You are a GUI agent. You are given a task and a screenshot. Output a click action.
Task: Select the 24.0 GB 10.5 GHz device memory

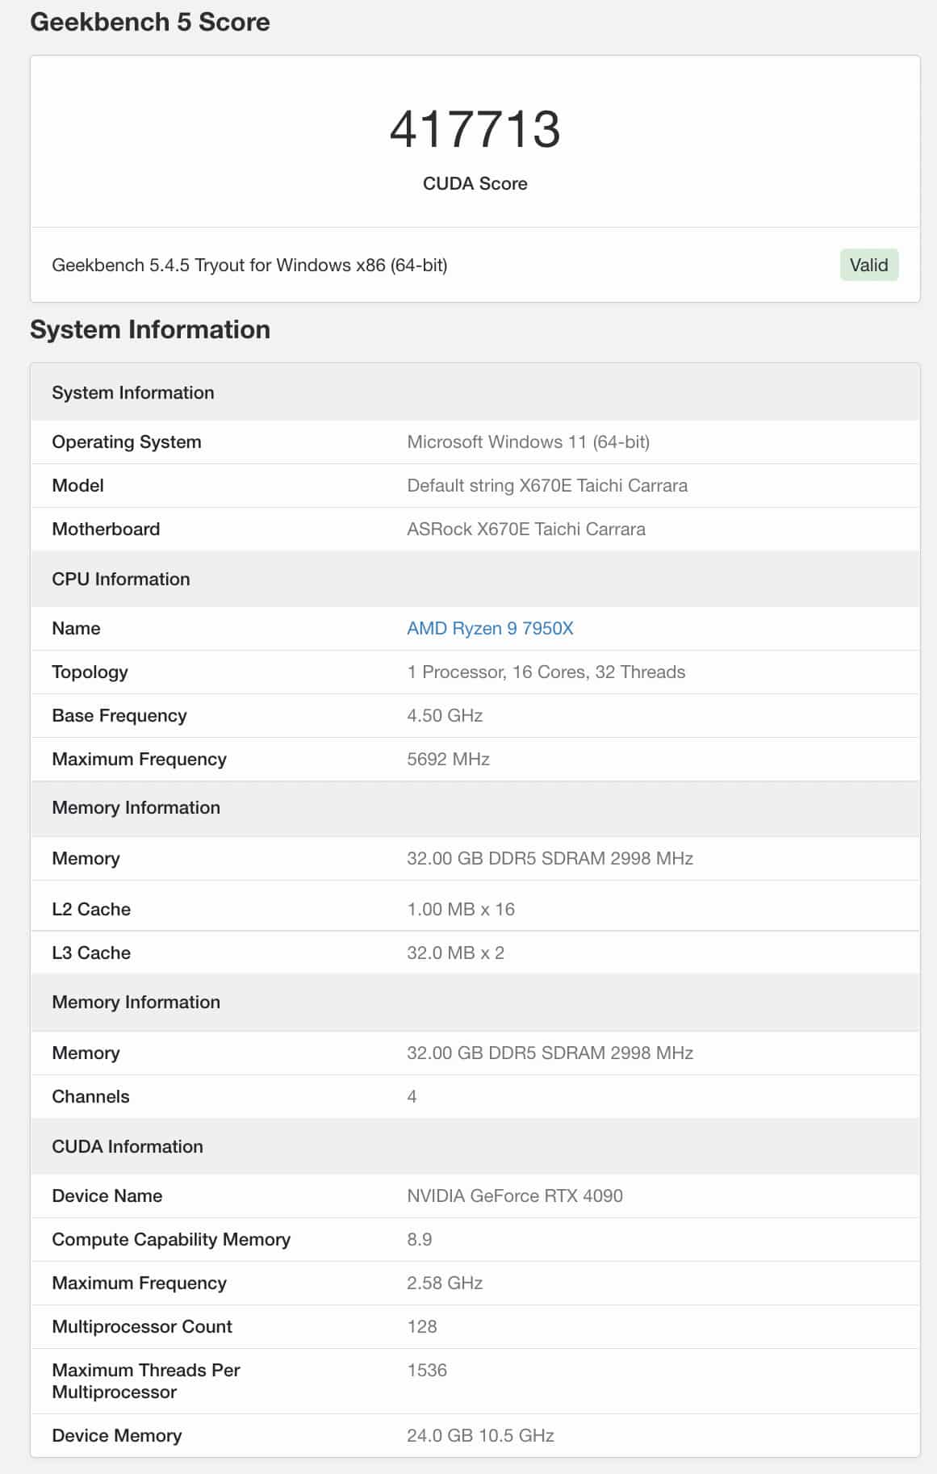pos(480,1435)
